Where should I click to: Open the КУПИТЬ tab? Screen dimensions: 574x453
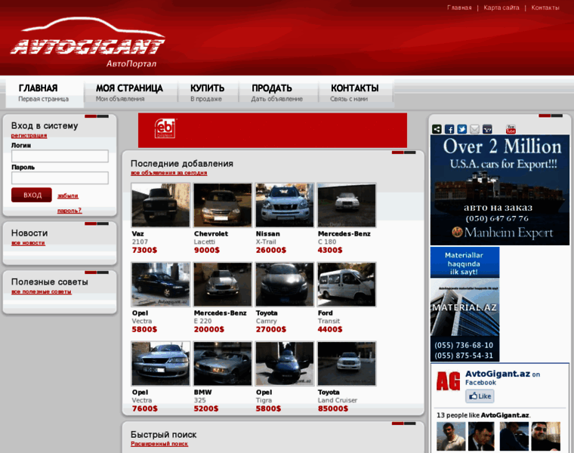[x=208, y=92]
